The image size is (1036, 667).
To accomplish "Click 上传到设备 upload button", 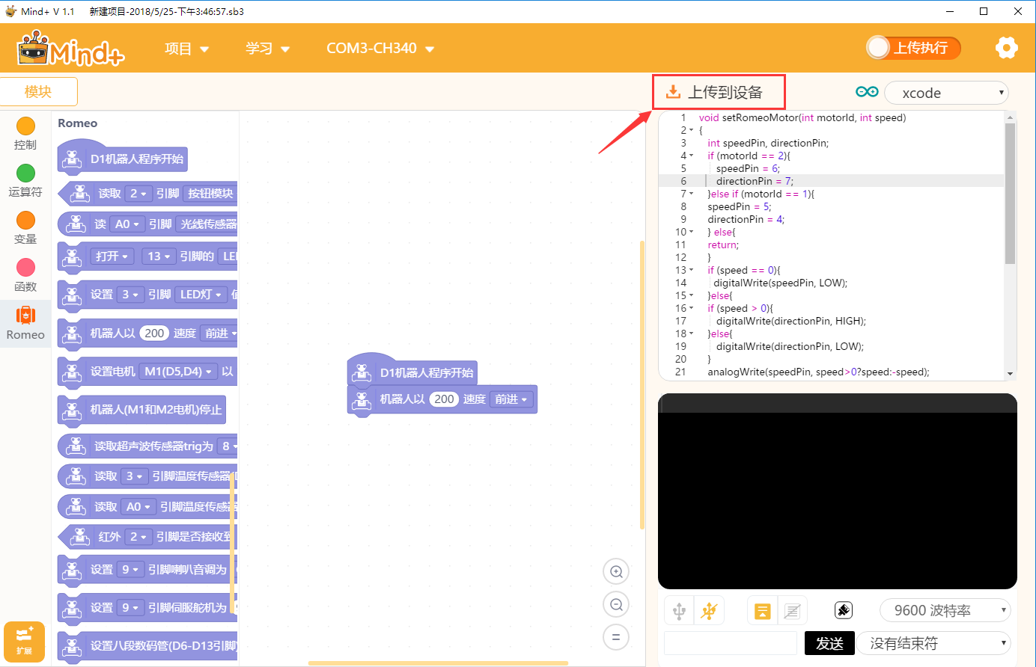I will click(x=719, y=92).
